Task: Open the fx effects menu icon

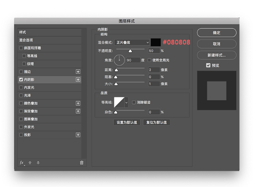Action: [x=22, y=163]
